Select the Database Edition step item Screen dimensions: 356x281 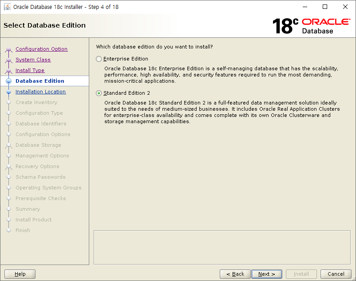coord(45,81)
